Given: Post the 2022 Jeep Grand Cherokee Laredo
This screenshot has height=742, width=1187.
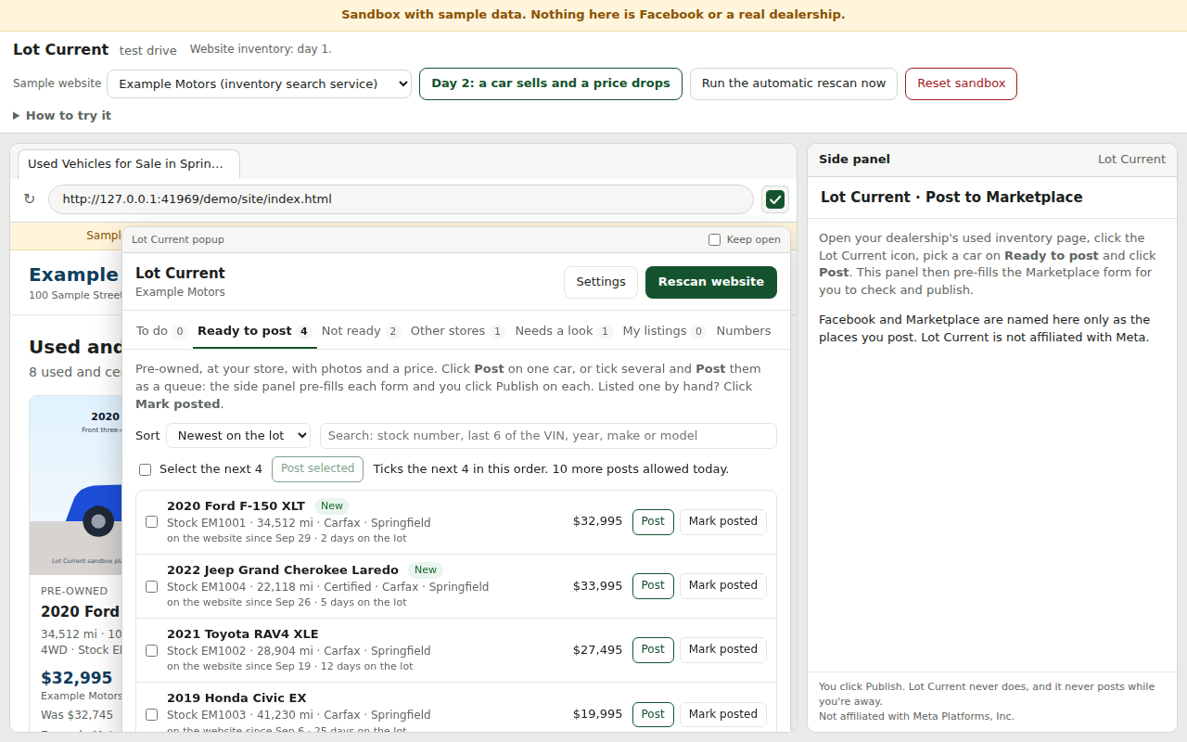Looking at the screenshot, I should (x=653, y=586).
